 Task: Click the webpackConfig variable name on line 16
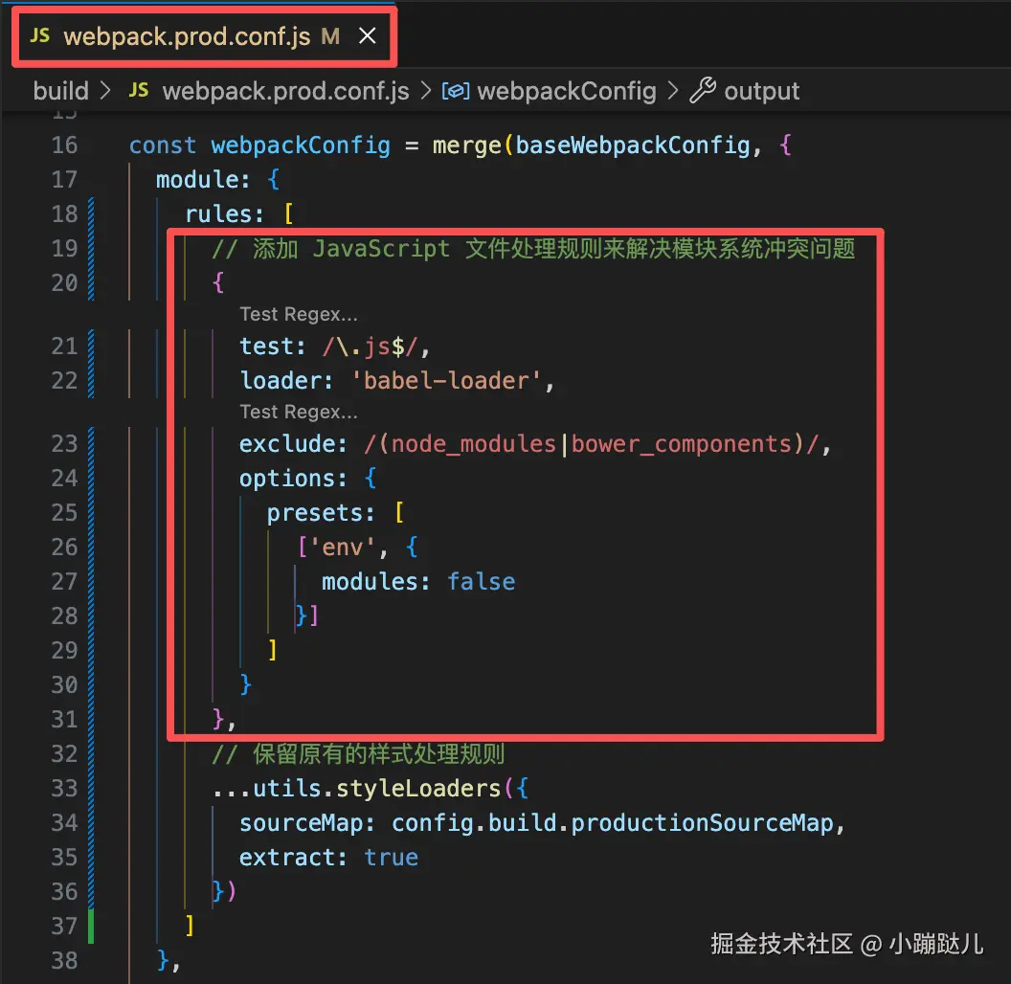click(301, 145)
